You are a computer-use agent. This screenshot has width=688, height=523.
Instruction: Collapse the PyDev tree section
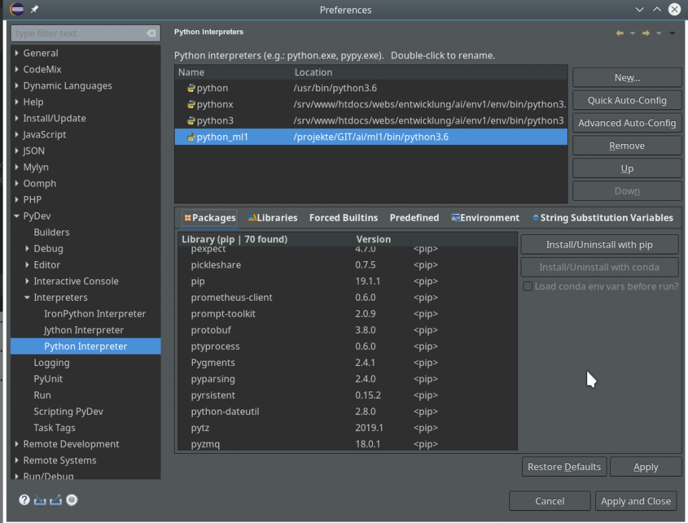[15, 216]
